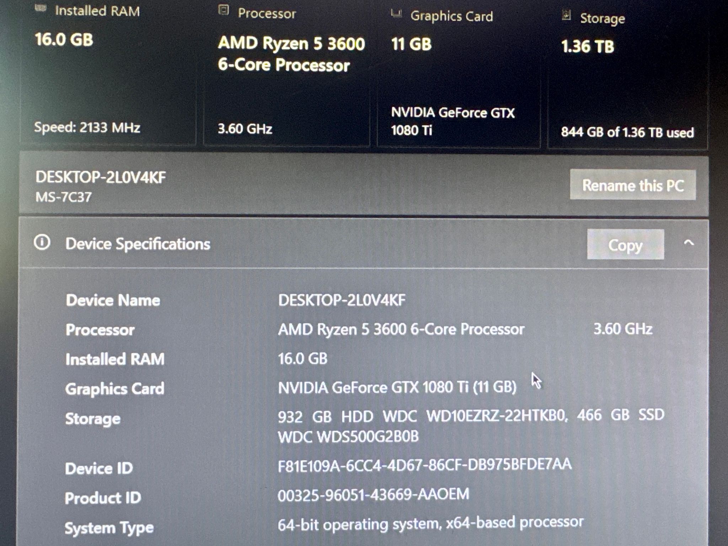Select DESKTOP-2L0V4KF header name
The image size is (728, 546).
coord(101,177)
